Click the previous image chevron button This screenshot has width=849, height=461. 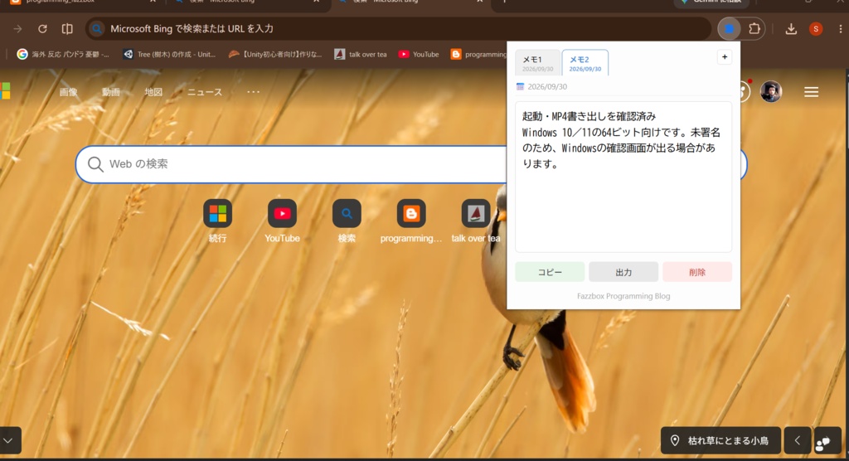(x=798, y=440)
